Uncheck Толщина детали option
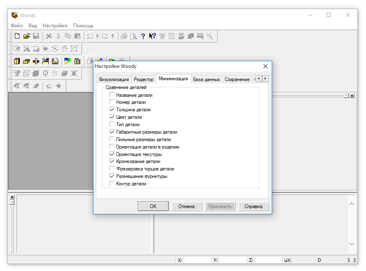The width and height of the screenshot is (366, 271). coord(112,110)
